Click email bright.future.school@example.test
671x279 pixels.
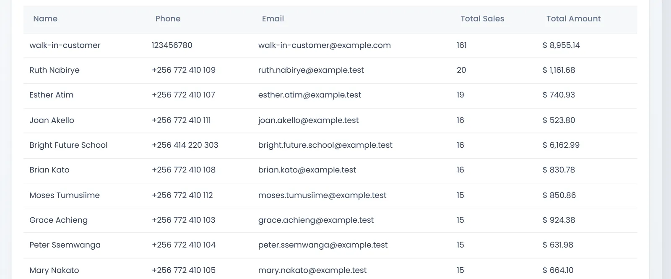pos(325,145)
